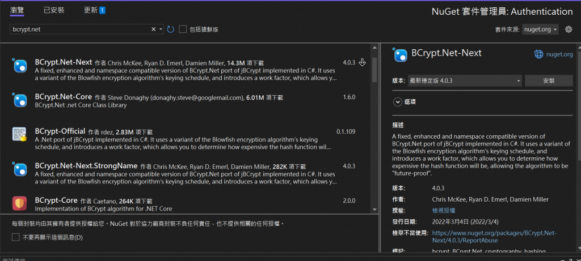This screenshot has height=261, width=581.
Task: Click the 描述 heading in details pane
Action: coord(398,125)
